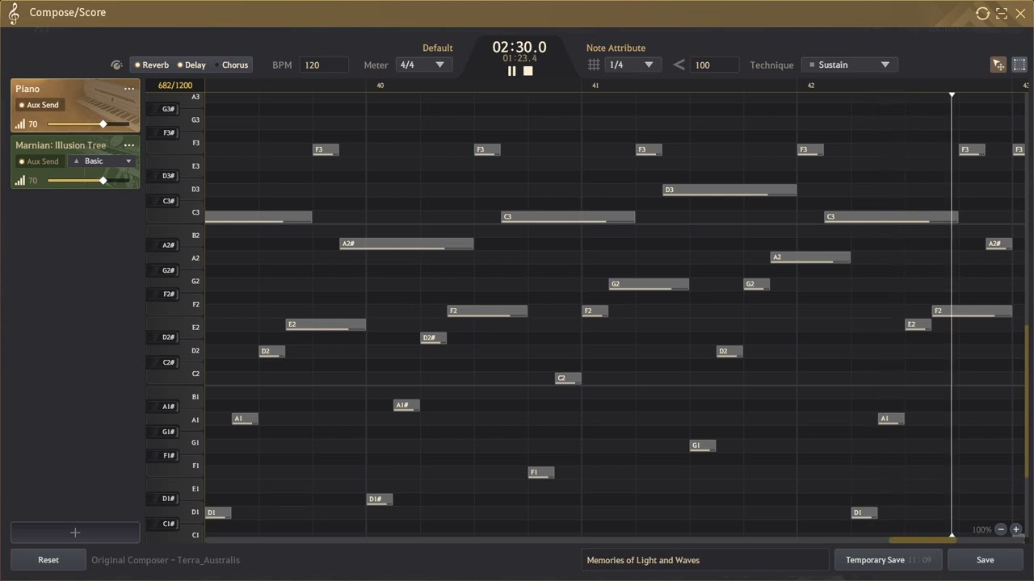
Task: Toggle Aux Send on the Illusion Tree track
Action: [x=40, y=161]
